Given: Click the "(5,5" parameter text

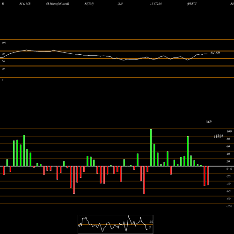Looking at the screenshot, I should 120,4.
